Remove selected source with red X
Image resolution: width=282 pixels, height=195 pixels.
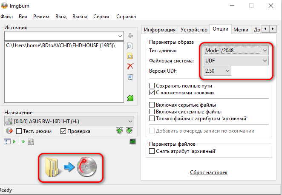click(x=131, y=66)
